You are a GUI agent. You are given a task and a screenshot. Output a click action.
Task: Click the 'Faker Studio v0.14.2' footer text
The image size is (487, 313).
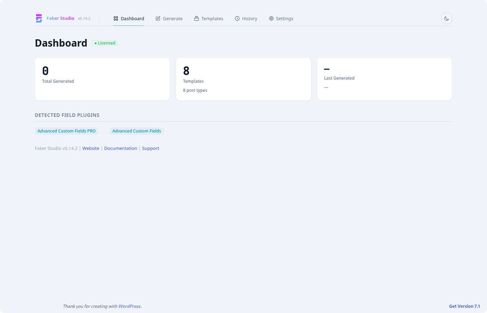56,149
